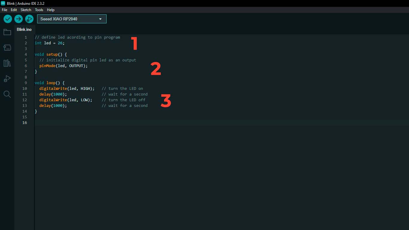Click the 'pinMode(led, OUTPUT);' line

(63, 66)
